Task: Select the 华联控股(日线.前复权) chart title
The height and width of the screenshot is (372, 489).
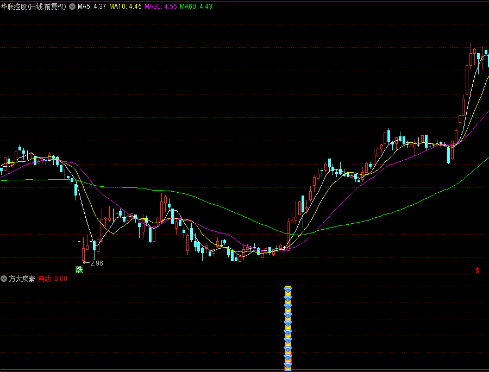Action: pyautogui.click(x=34, y=7)
